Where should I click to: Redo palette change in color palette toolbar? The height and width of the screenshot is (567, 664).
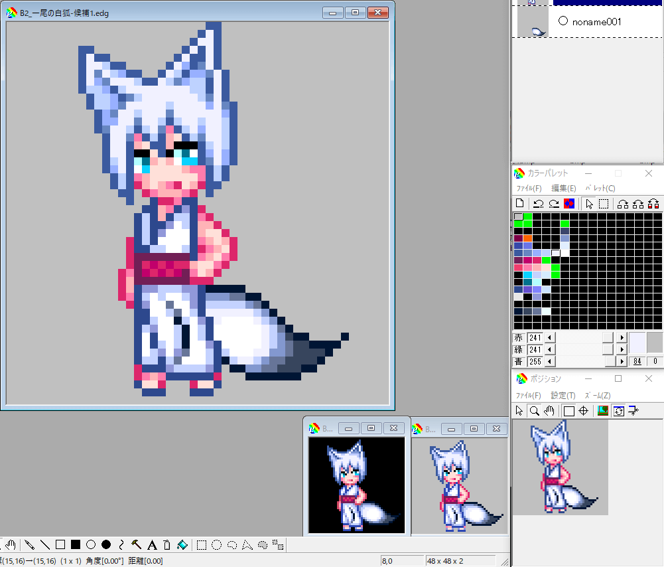554,204
